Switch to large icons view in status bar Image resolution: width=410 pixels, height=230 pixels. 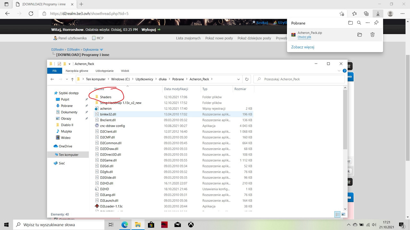(x=343, y=214)
